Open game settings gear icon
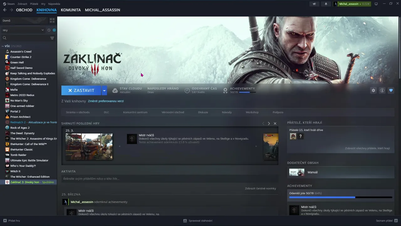 click(x=373, y=90)
